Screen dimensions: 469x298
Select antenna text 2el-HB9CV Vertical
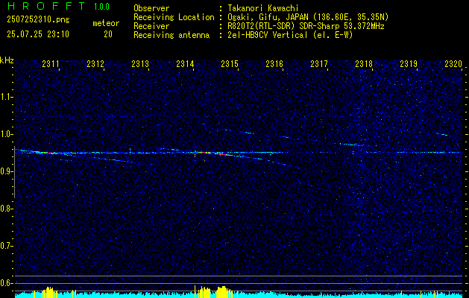pos(268,35)
